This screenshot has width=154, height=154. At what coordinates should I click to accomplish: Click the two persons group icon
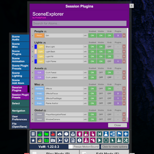[119, 140]
